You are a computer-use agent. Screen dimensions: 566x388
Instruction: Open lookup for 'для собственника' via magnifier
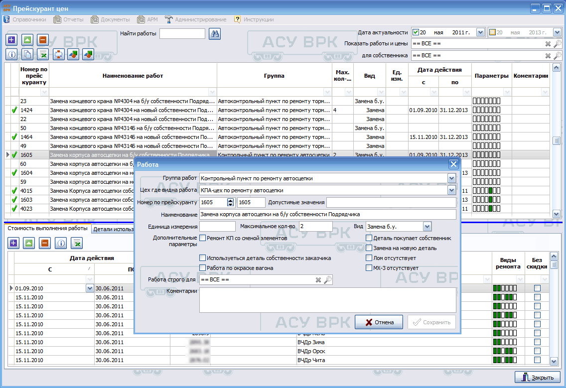click(558, 56)
